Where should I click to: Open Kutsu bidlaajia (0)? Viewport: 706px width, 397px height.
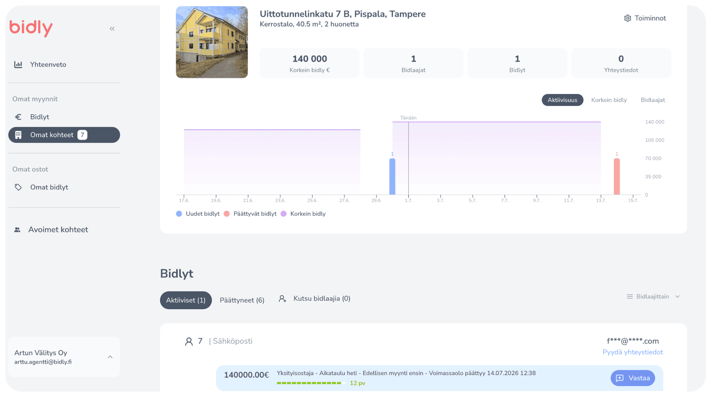pyautogui.click(x=314, y=299)
